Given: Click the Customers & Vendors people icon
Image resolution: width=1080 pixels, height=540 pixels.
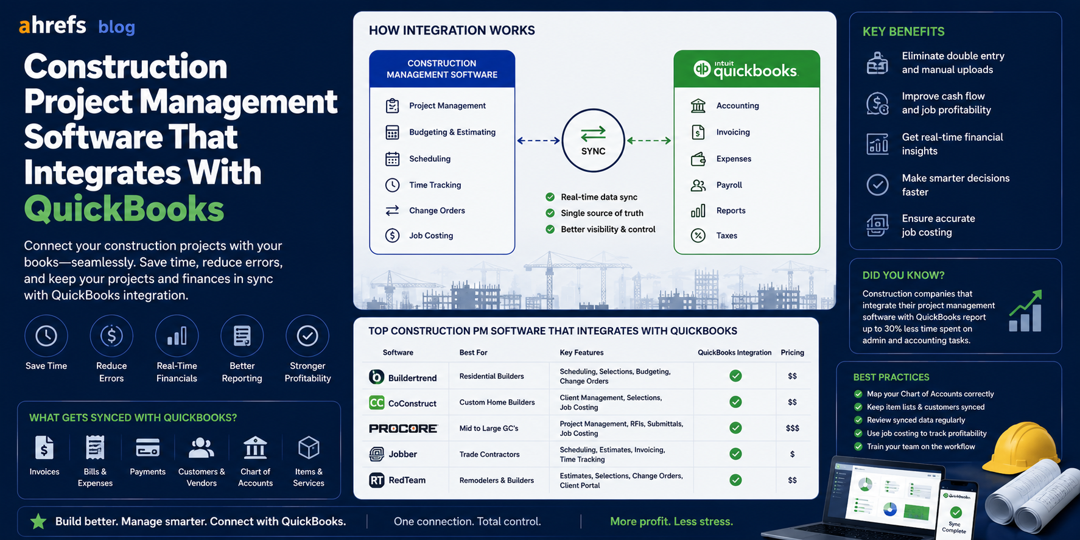Looking at the screenshot, I should click(201, 448).
